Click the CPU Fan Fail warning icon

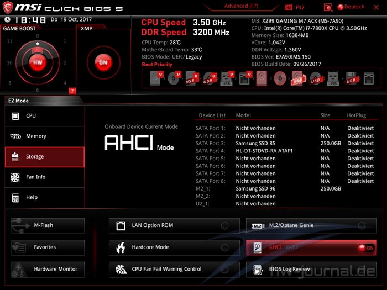pos(121,270)
